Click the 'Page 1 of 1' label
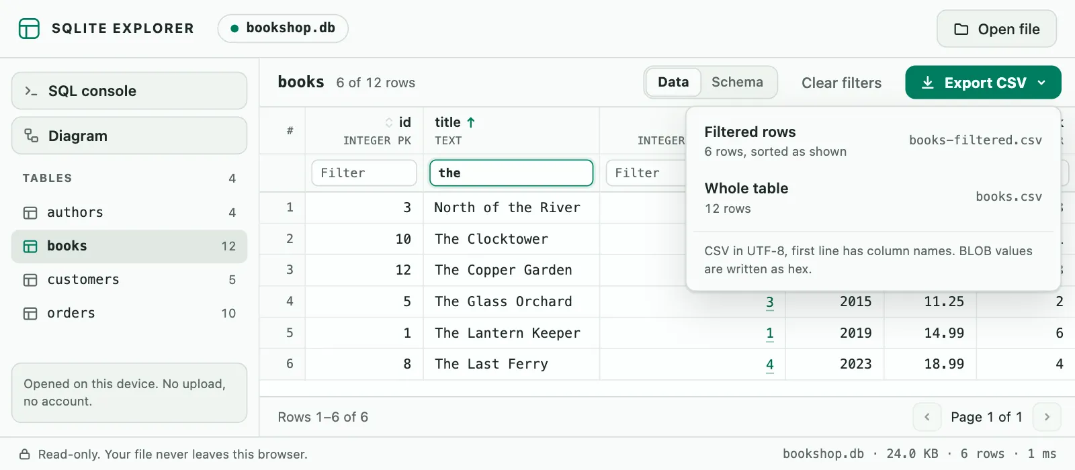The image size is (1075, 470). click(986, 417)
